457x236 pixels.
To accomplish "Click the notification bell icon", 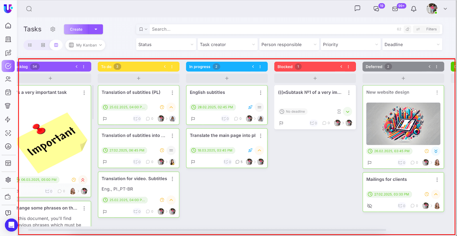I will click(414, 9).
